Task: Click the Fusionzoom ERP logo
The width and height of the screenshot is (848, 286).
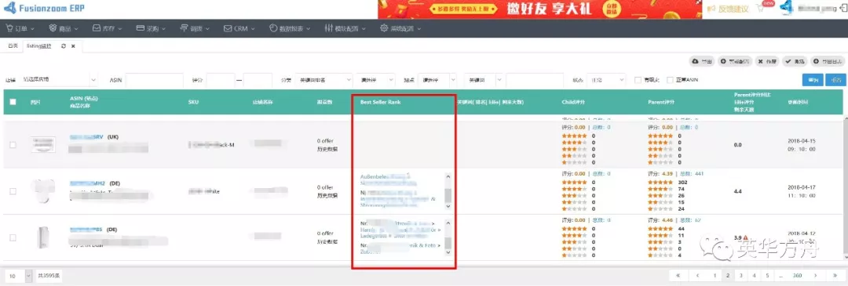Action: 43,9
